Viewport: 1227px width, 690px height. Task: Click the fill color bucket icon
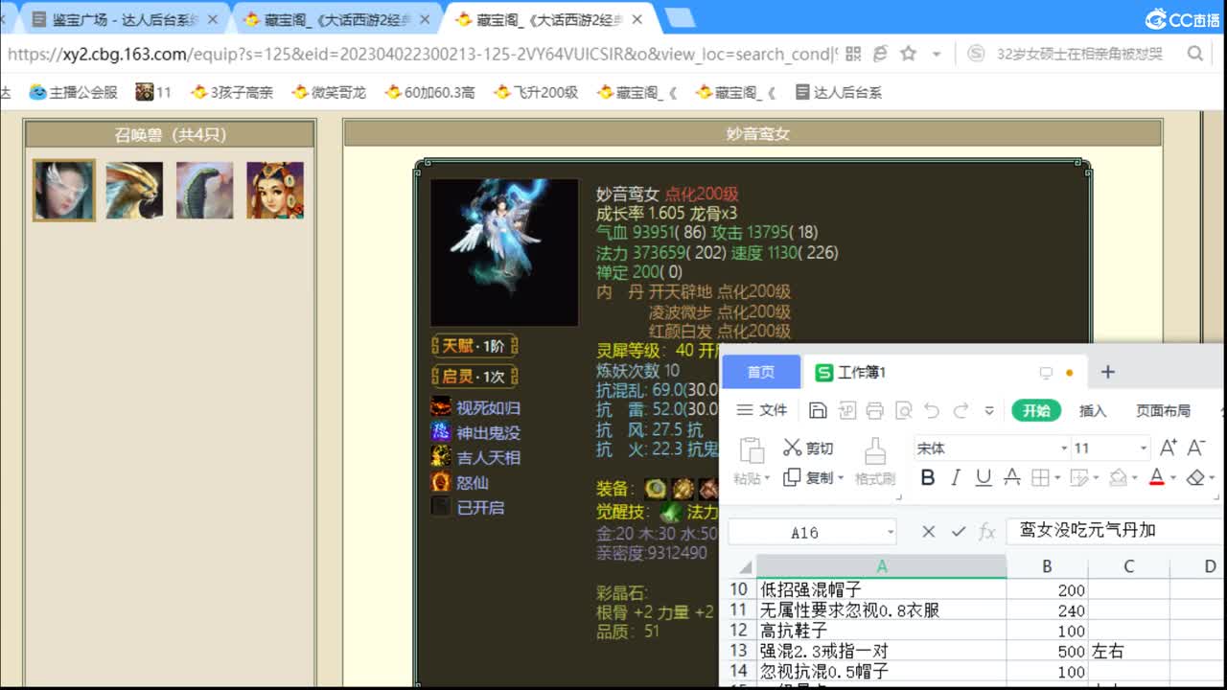click(x=1117, y=477)
